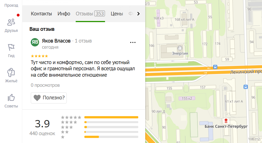This screenshot has height=143, width=262.
Task: Click the 3.9 overall rating value
Action: [42, 124]
